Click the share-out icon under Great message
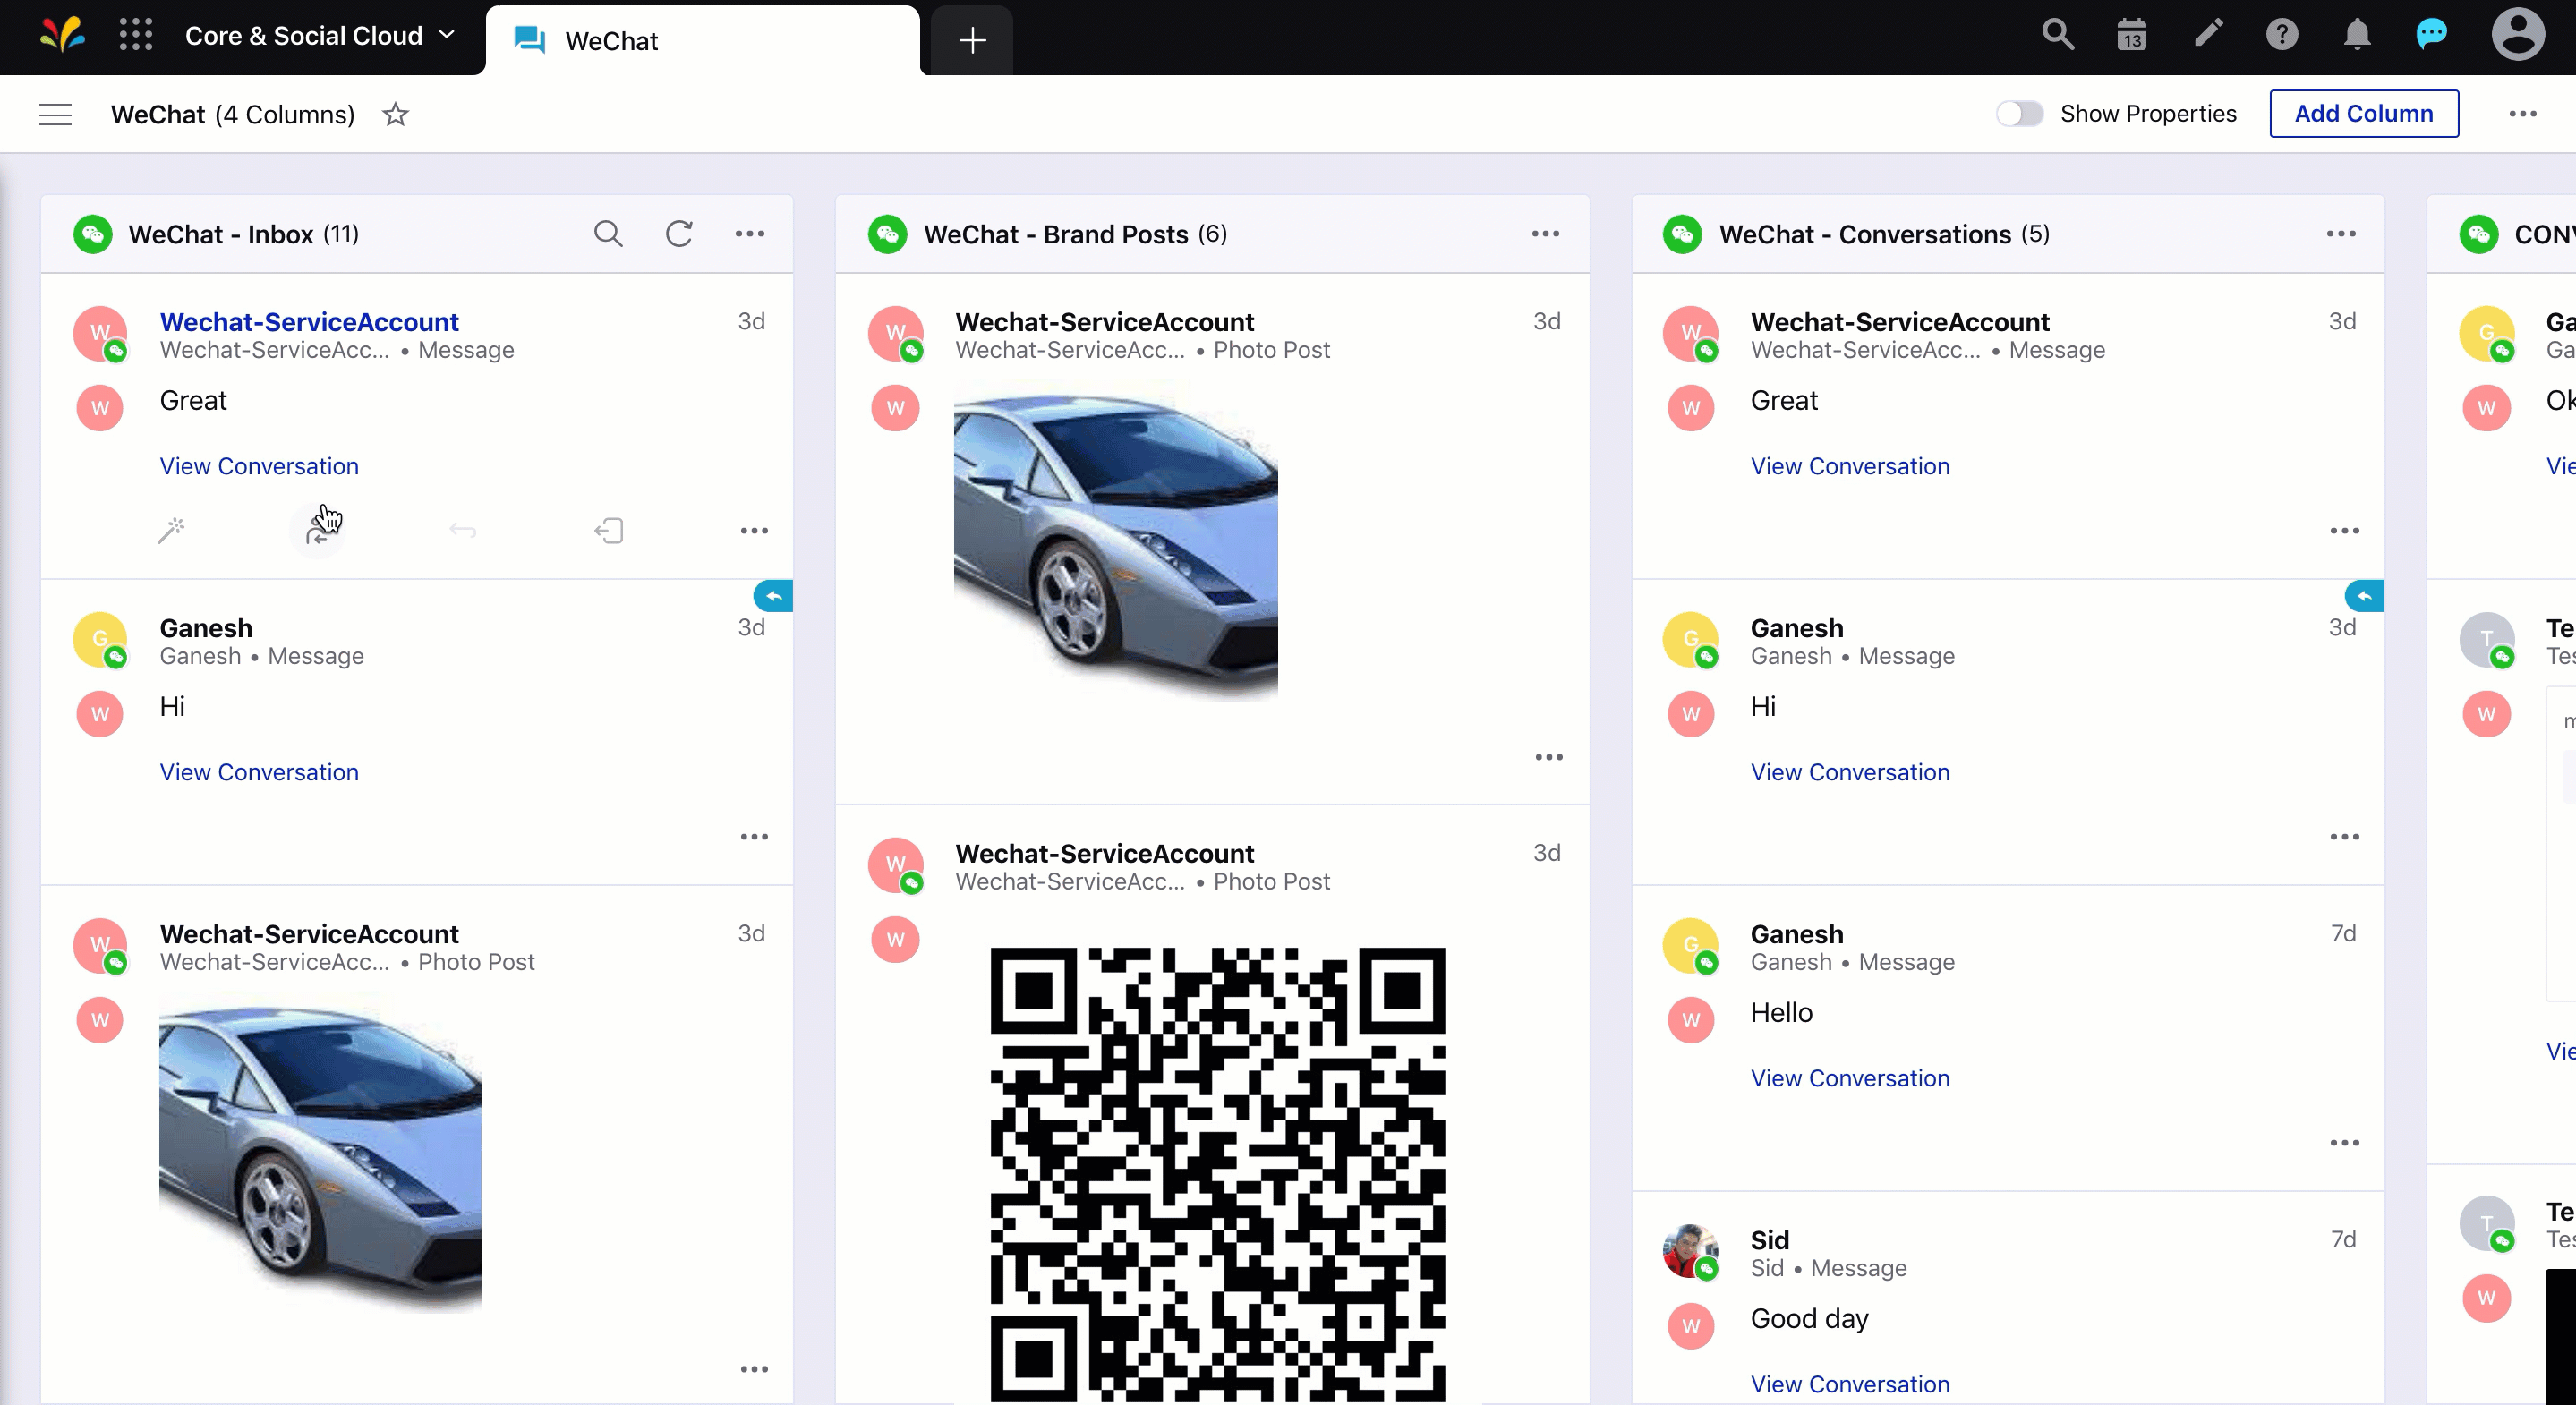 pos(608,530)
